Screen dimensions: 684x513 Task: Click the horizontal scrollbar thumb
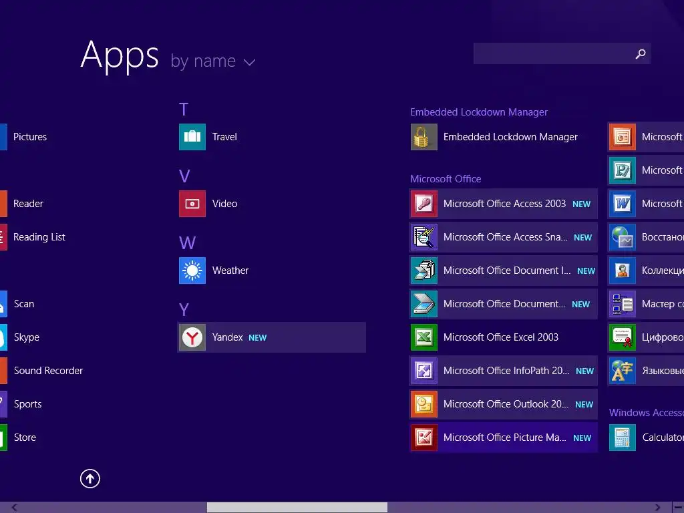pyautogui.click(x=297, y=508)
